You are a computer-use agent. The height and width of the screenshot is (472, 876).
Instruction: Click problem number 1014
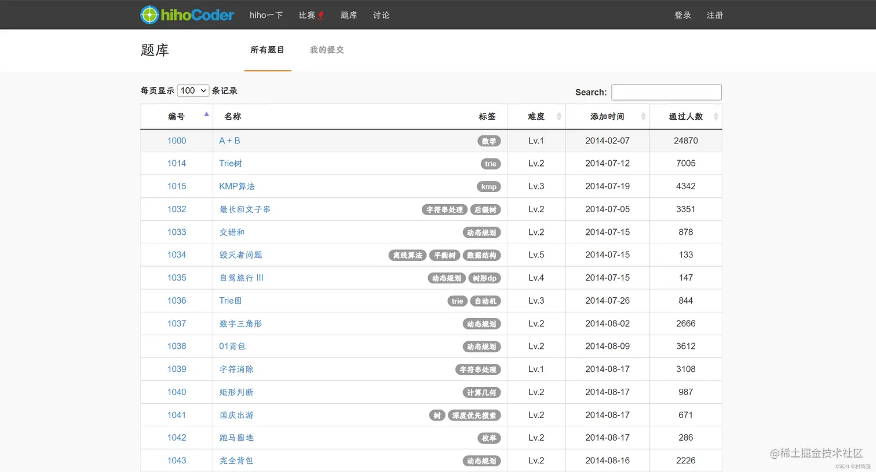pos(177,163)
